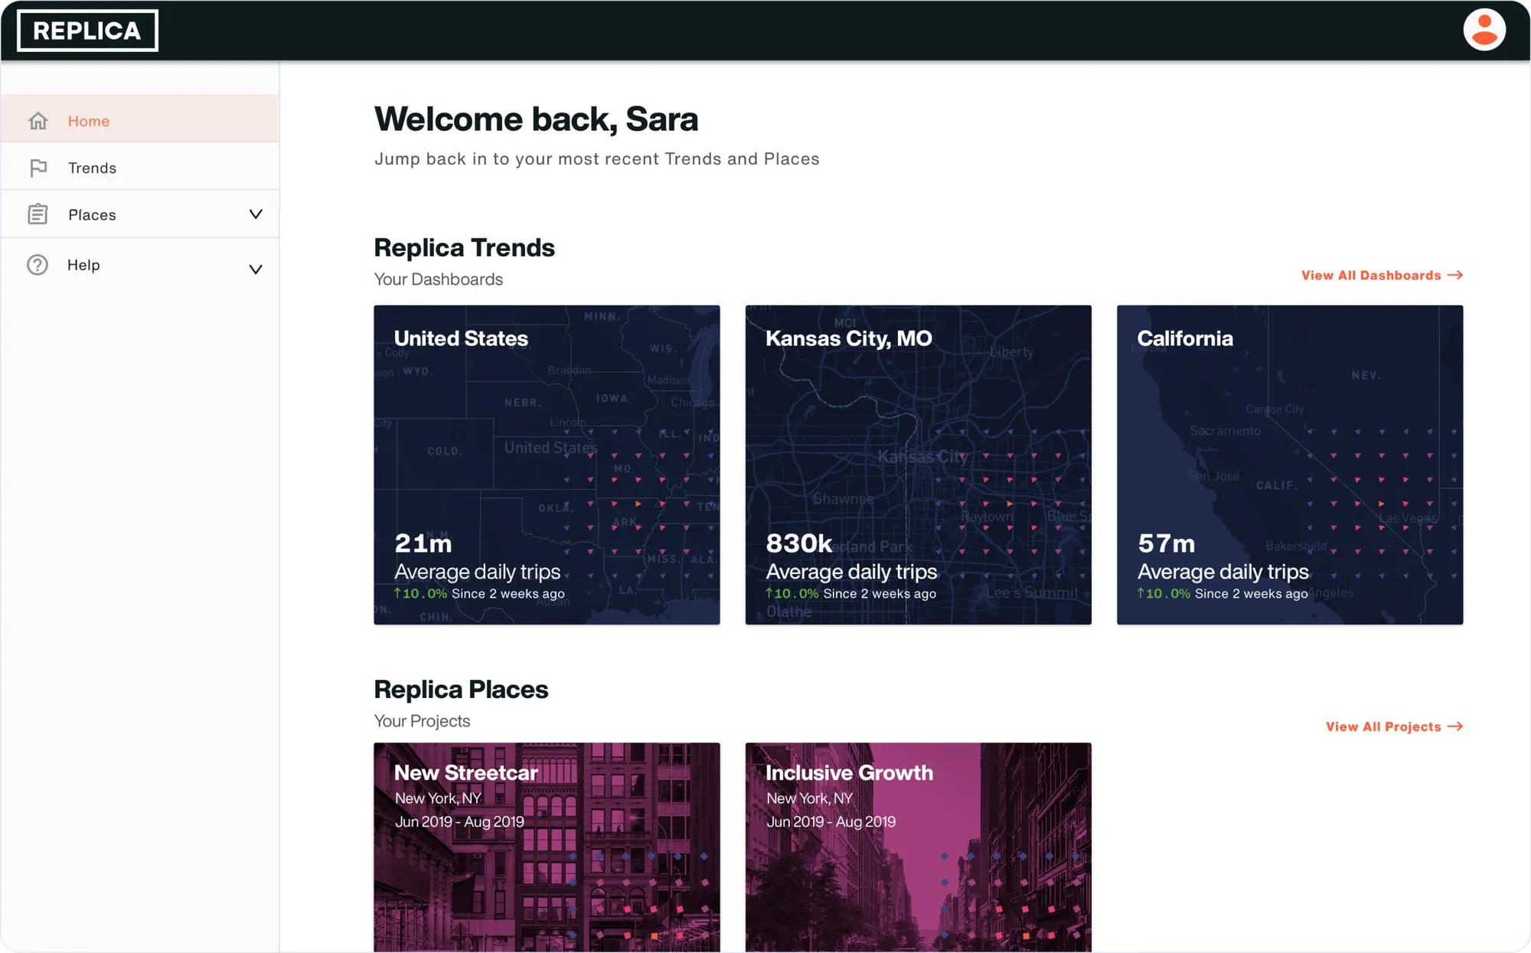Click the Welcome back, Sara heading
The height and width of the screenshot is (953, 1531).
pyautogui.click(x=536, y=119)
